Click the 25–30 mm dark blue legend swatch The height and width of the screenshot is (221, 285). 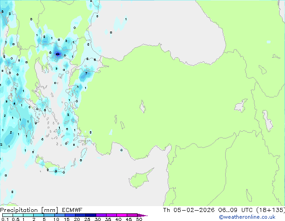(x=90, y=215)
